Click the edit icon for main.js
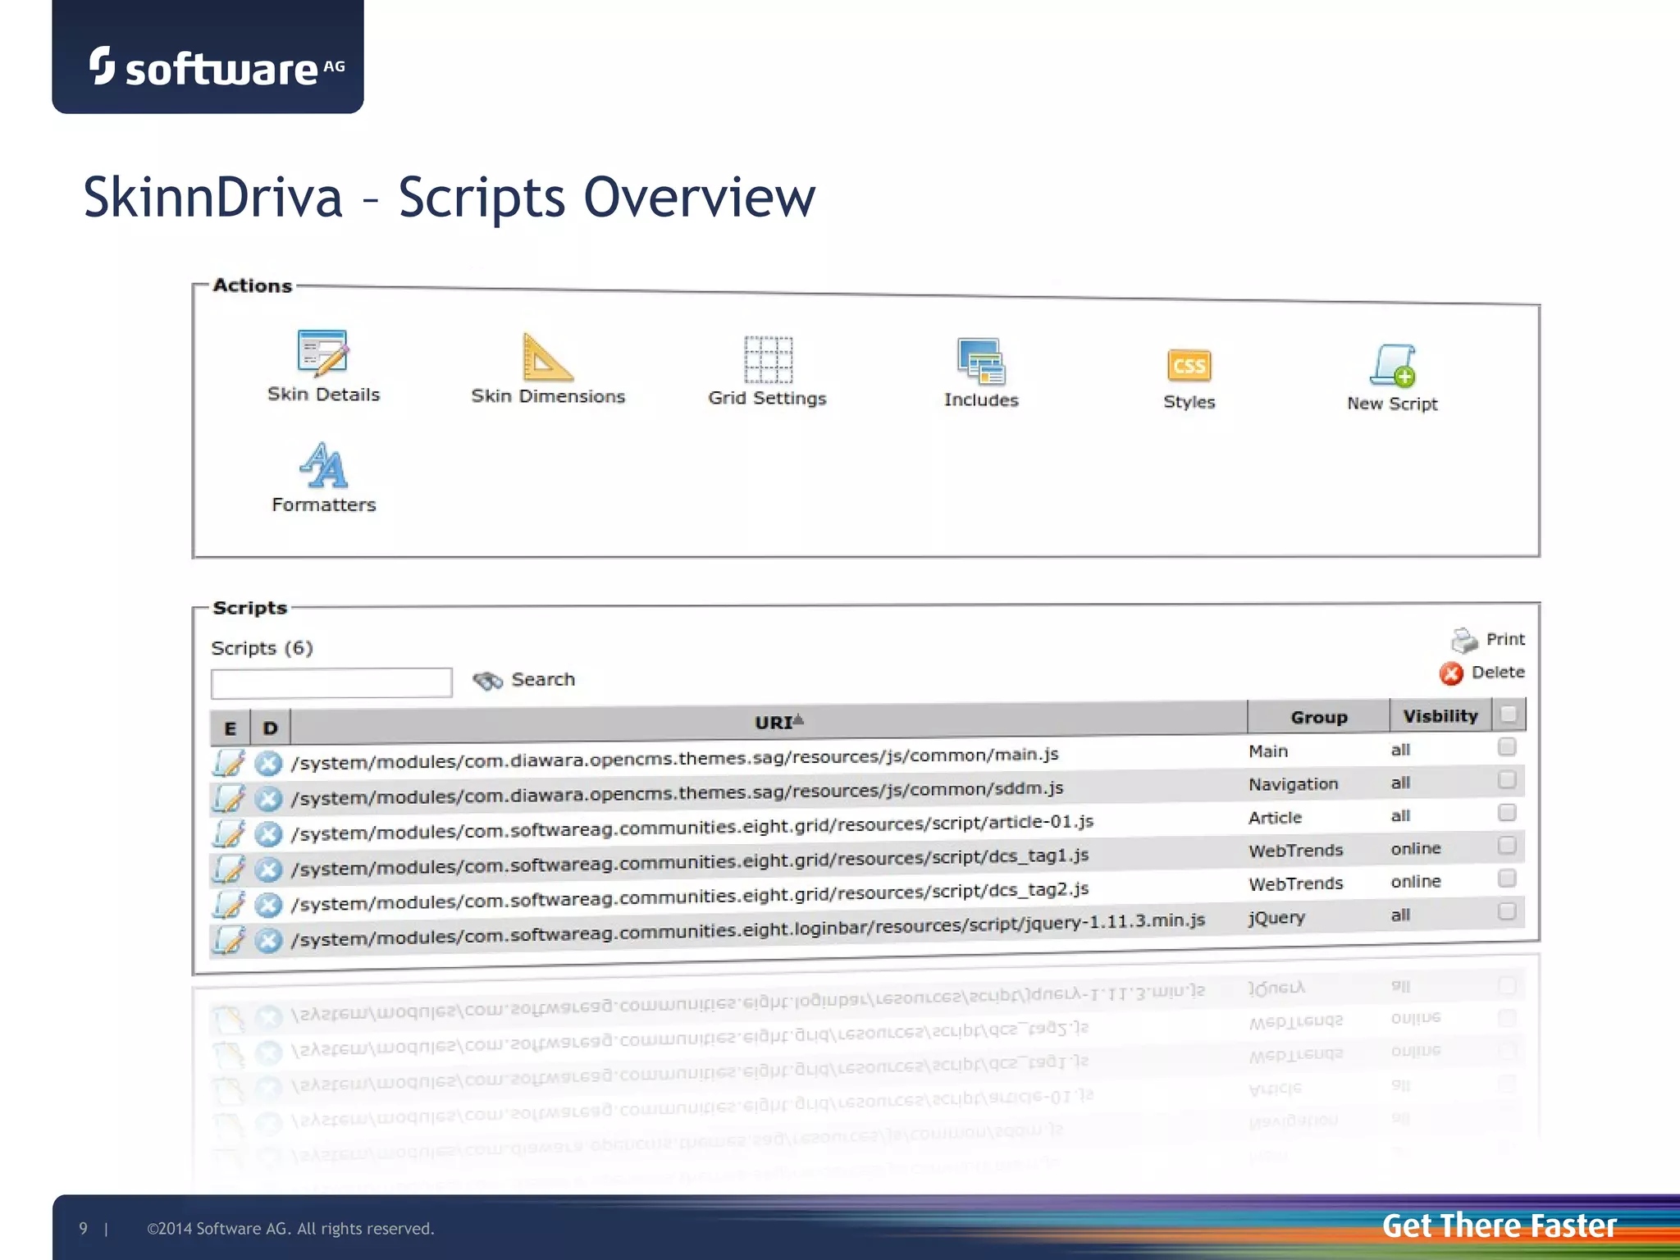Image resolution: width=1680 pixels, height=1260 pixels. (x=229, y=763)
